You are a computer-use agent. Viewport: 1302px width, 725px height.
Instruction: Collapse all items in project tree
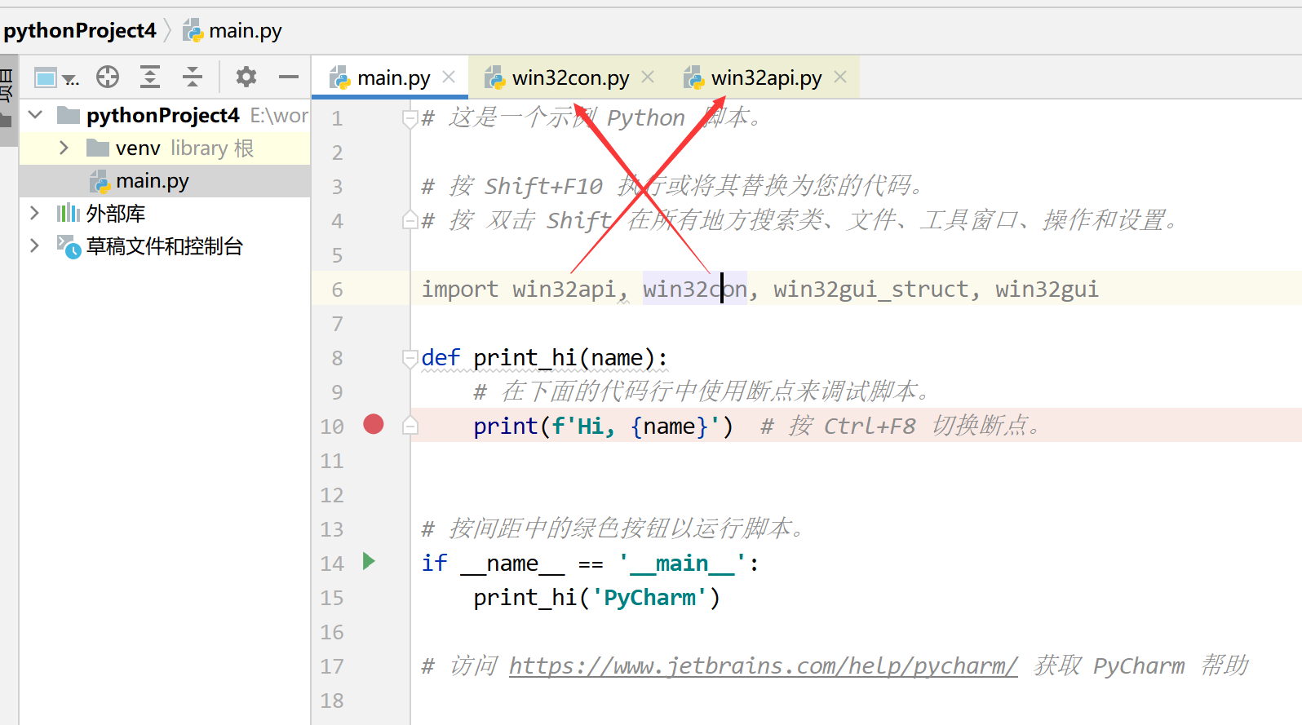click(x=193, y=77)
